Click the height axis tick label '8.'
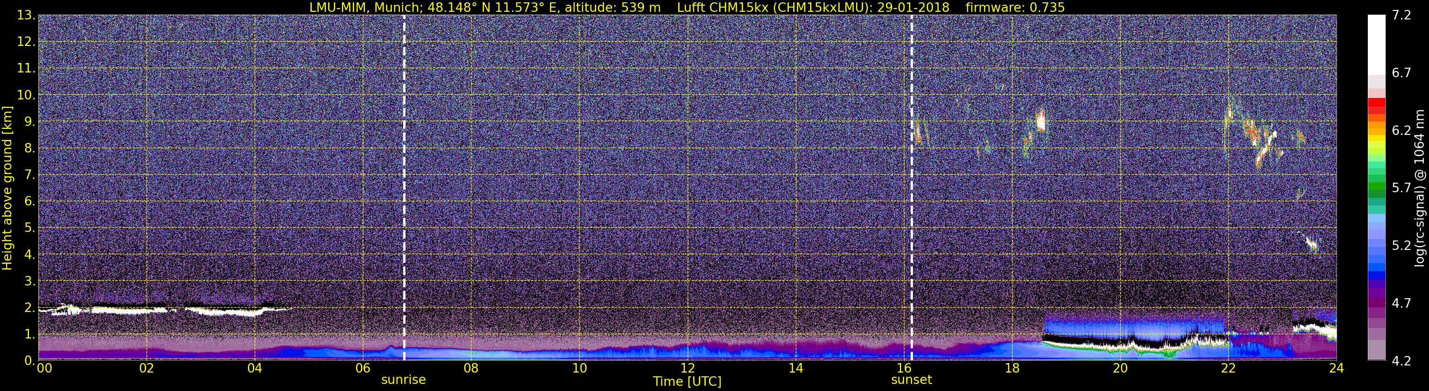 tap(30, 149)
